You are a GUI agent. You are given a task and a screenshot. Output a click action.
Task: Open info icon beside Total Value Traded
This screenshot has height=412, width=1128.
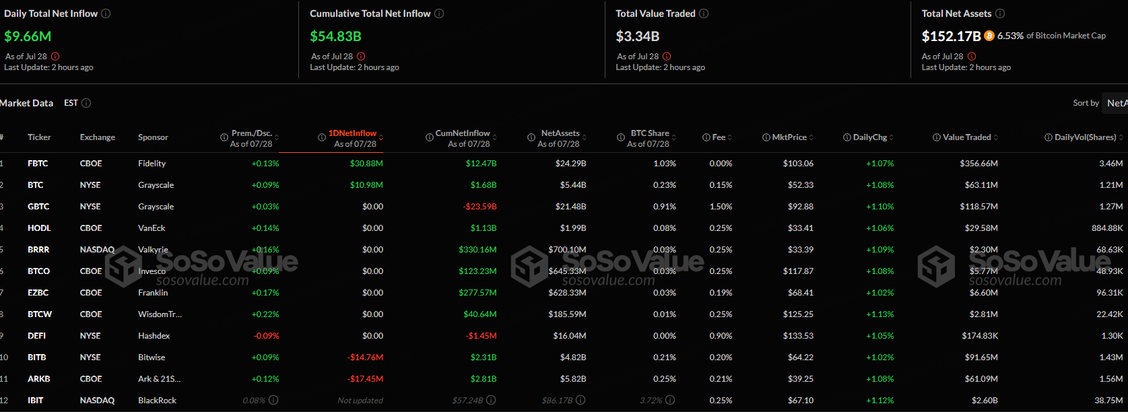point(704,13)
